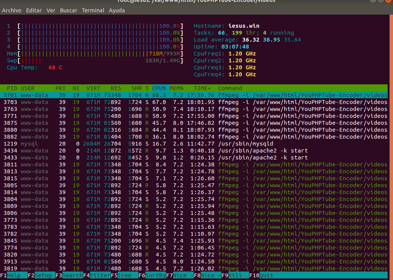Select process row with PID 3813
Viewport: 393px width, 280px height.
tap(194, 171)
